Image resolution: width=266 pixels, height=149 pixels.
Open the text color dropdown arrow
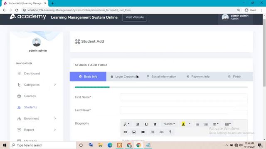[190, 124]
